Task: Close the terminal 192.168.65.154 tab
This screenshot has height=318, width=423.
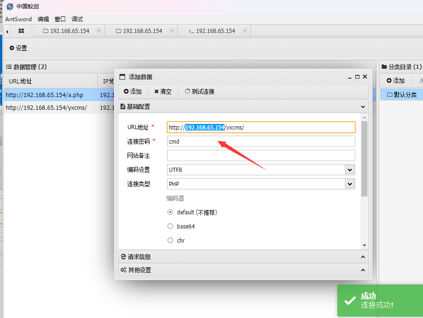Action: pyautogui.click(x=245, y=31)
